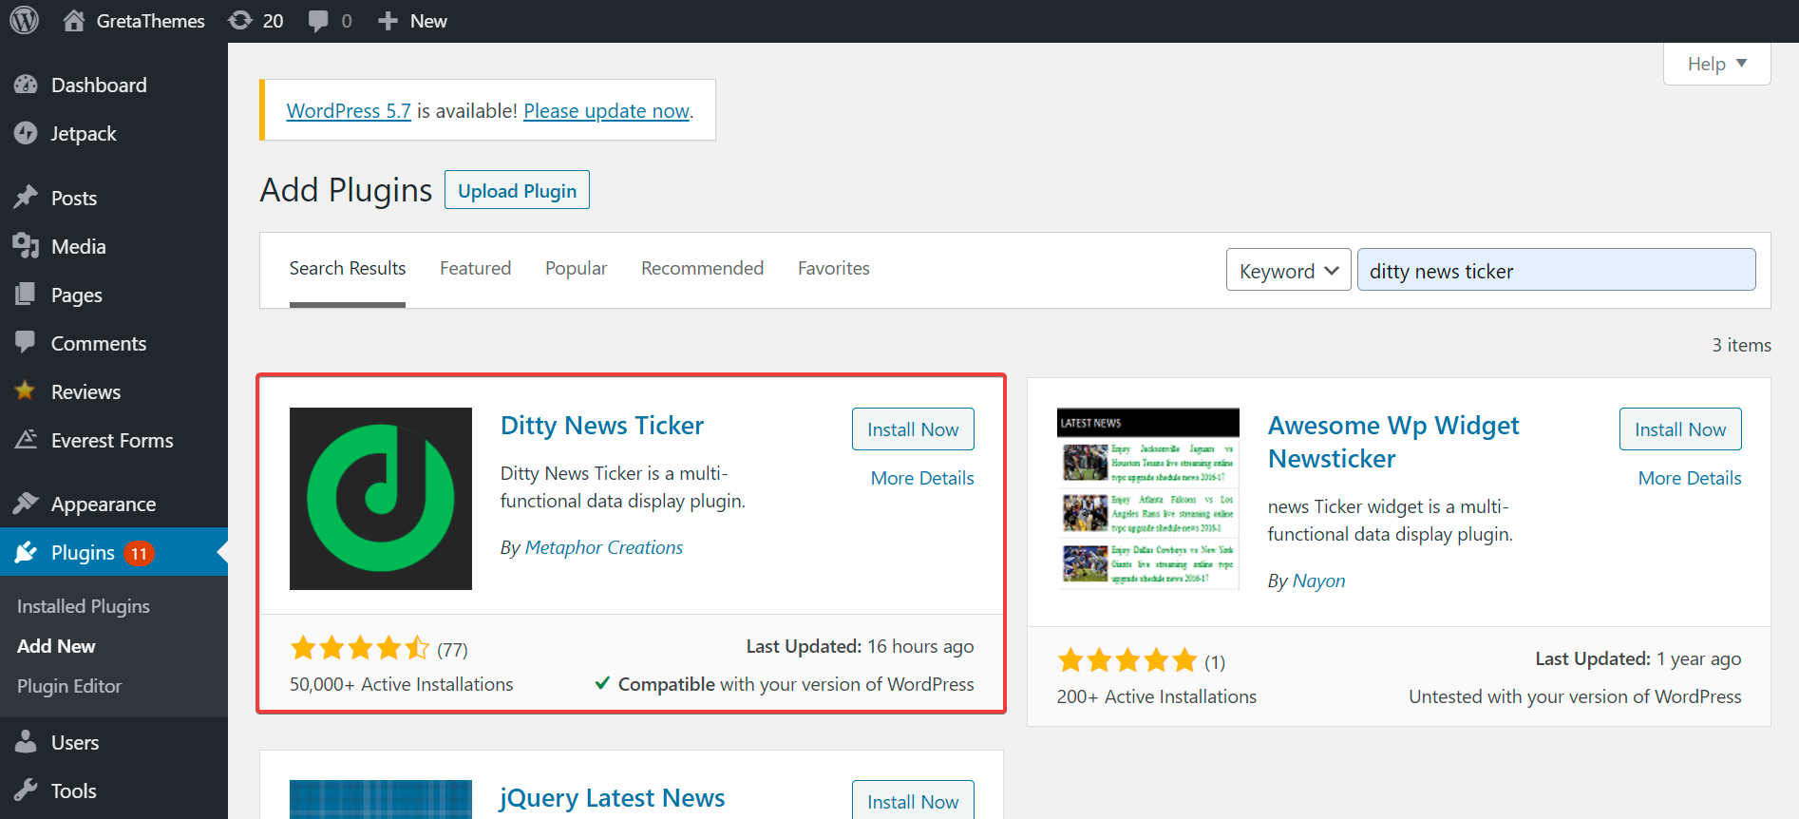This screenshot has width=1799, height=819.
Task: Click the Users person icon
Action: coord(26,741)
